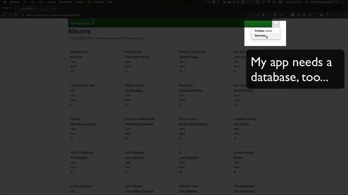Open the options icon under What's Going On
Screen dimensions: 348x195
181,71
